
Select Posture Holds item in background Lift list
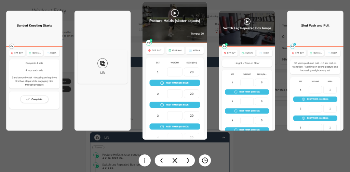click(x=121, y=154)
